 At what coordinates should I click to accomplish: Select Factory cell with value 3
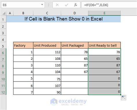coord(23,65)
